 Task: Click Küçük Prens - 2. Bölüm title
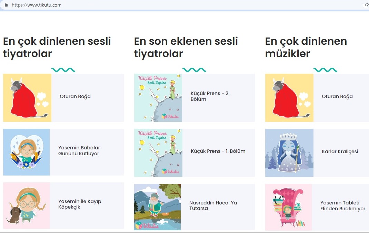[x=210, y=96]
